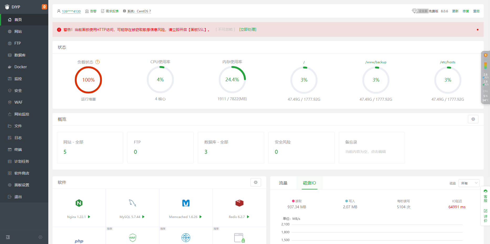Click the 4% CPU usage gauge
The height and width of the screenshot is (244, 490).
click(160, 79)
